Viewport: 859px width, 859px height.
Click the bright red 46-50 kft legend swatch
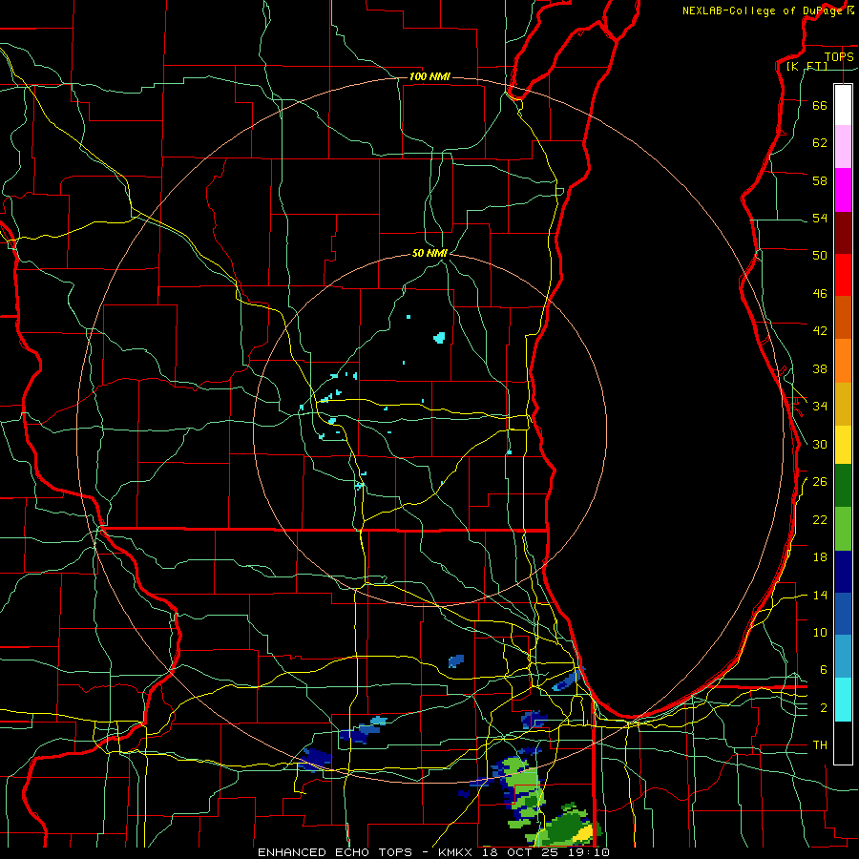(x=843, y=275)
